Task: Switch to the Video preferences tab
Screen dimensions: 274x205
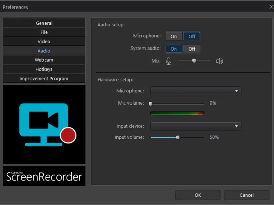Action: tap(44, 42)
